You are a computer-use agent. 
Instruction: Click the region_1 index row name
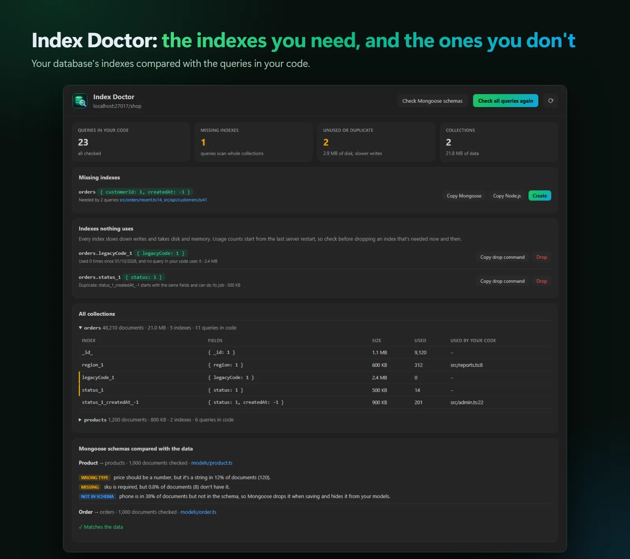coord(93,365)
